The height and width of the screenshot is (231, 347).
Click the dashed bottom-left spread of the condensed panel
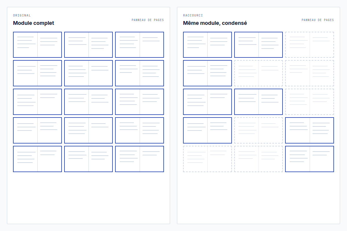[207, 159]
